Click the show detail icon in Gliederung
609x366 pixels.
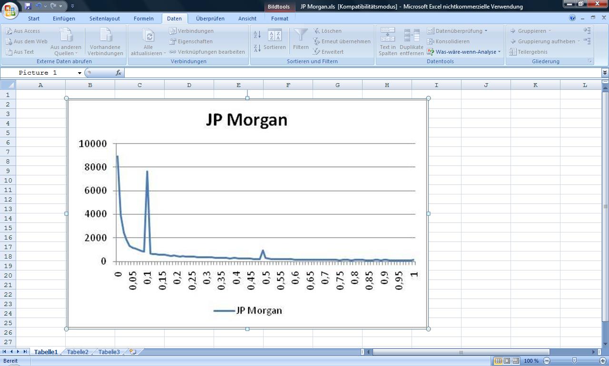[587, 31]
